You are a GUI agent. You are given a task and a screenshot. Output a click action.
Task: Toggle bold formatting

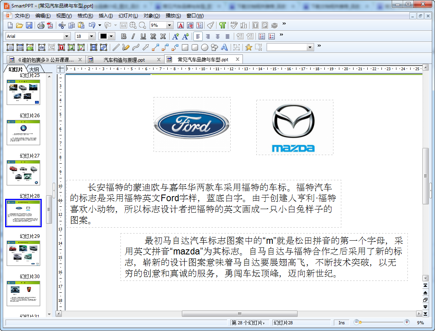[124, 36]
